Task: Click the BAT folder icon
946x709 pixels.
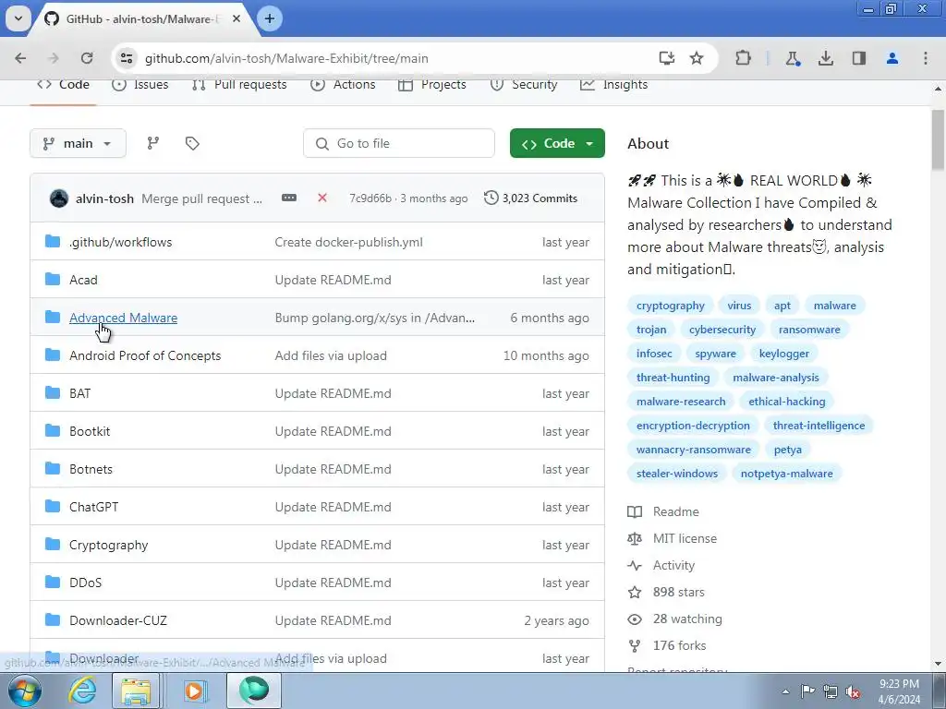Action: [x=53, y=393]
